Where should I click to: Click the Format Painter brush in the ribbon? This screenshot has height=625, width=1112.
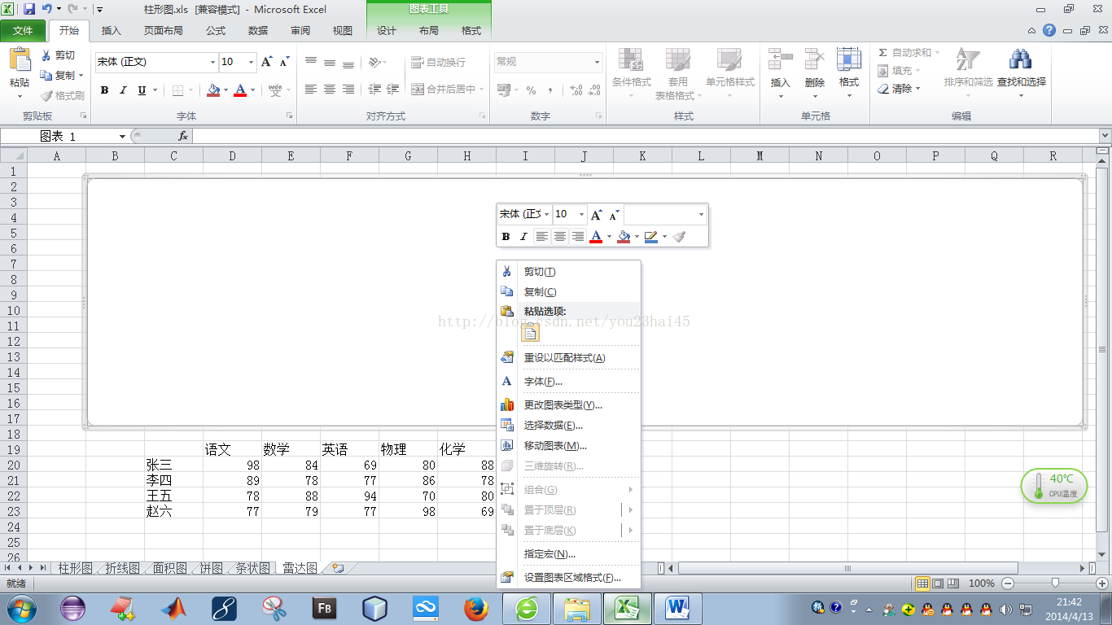pos(46,95)
